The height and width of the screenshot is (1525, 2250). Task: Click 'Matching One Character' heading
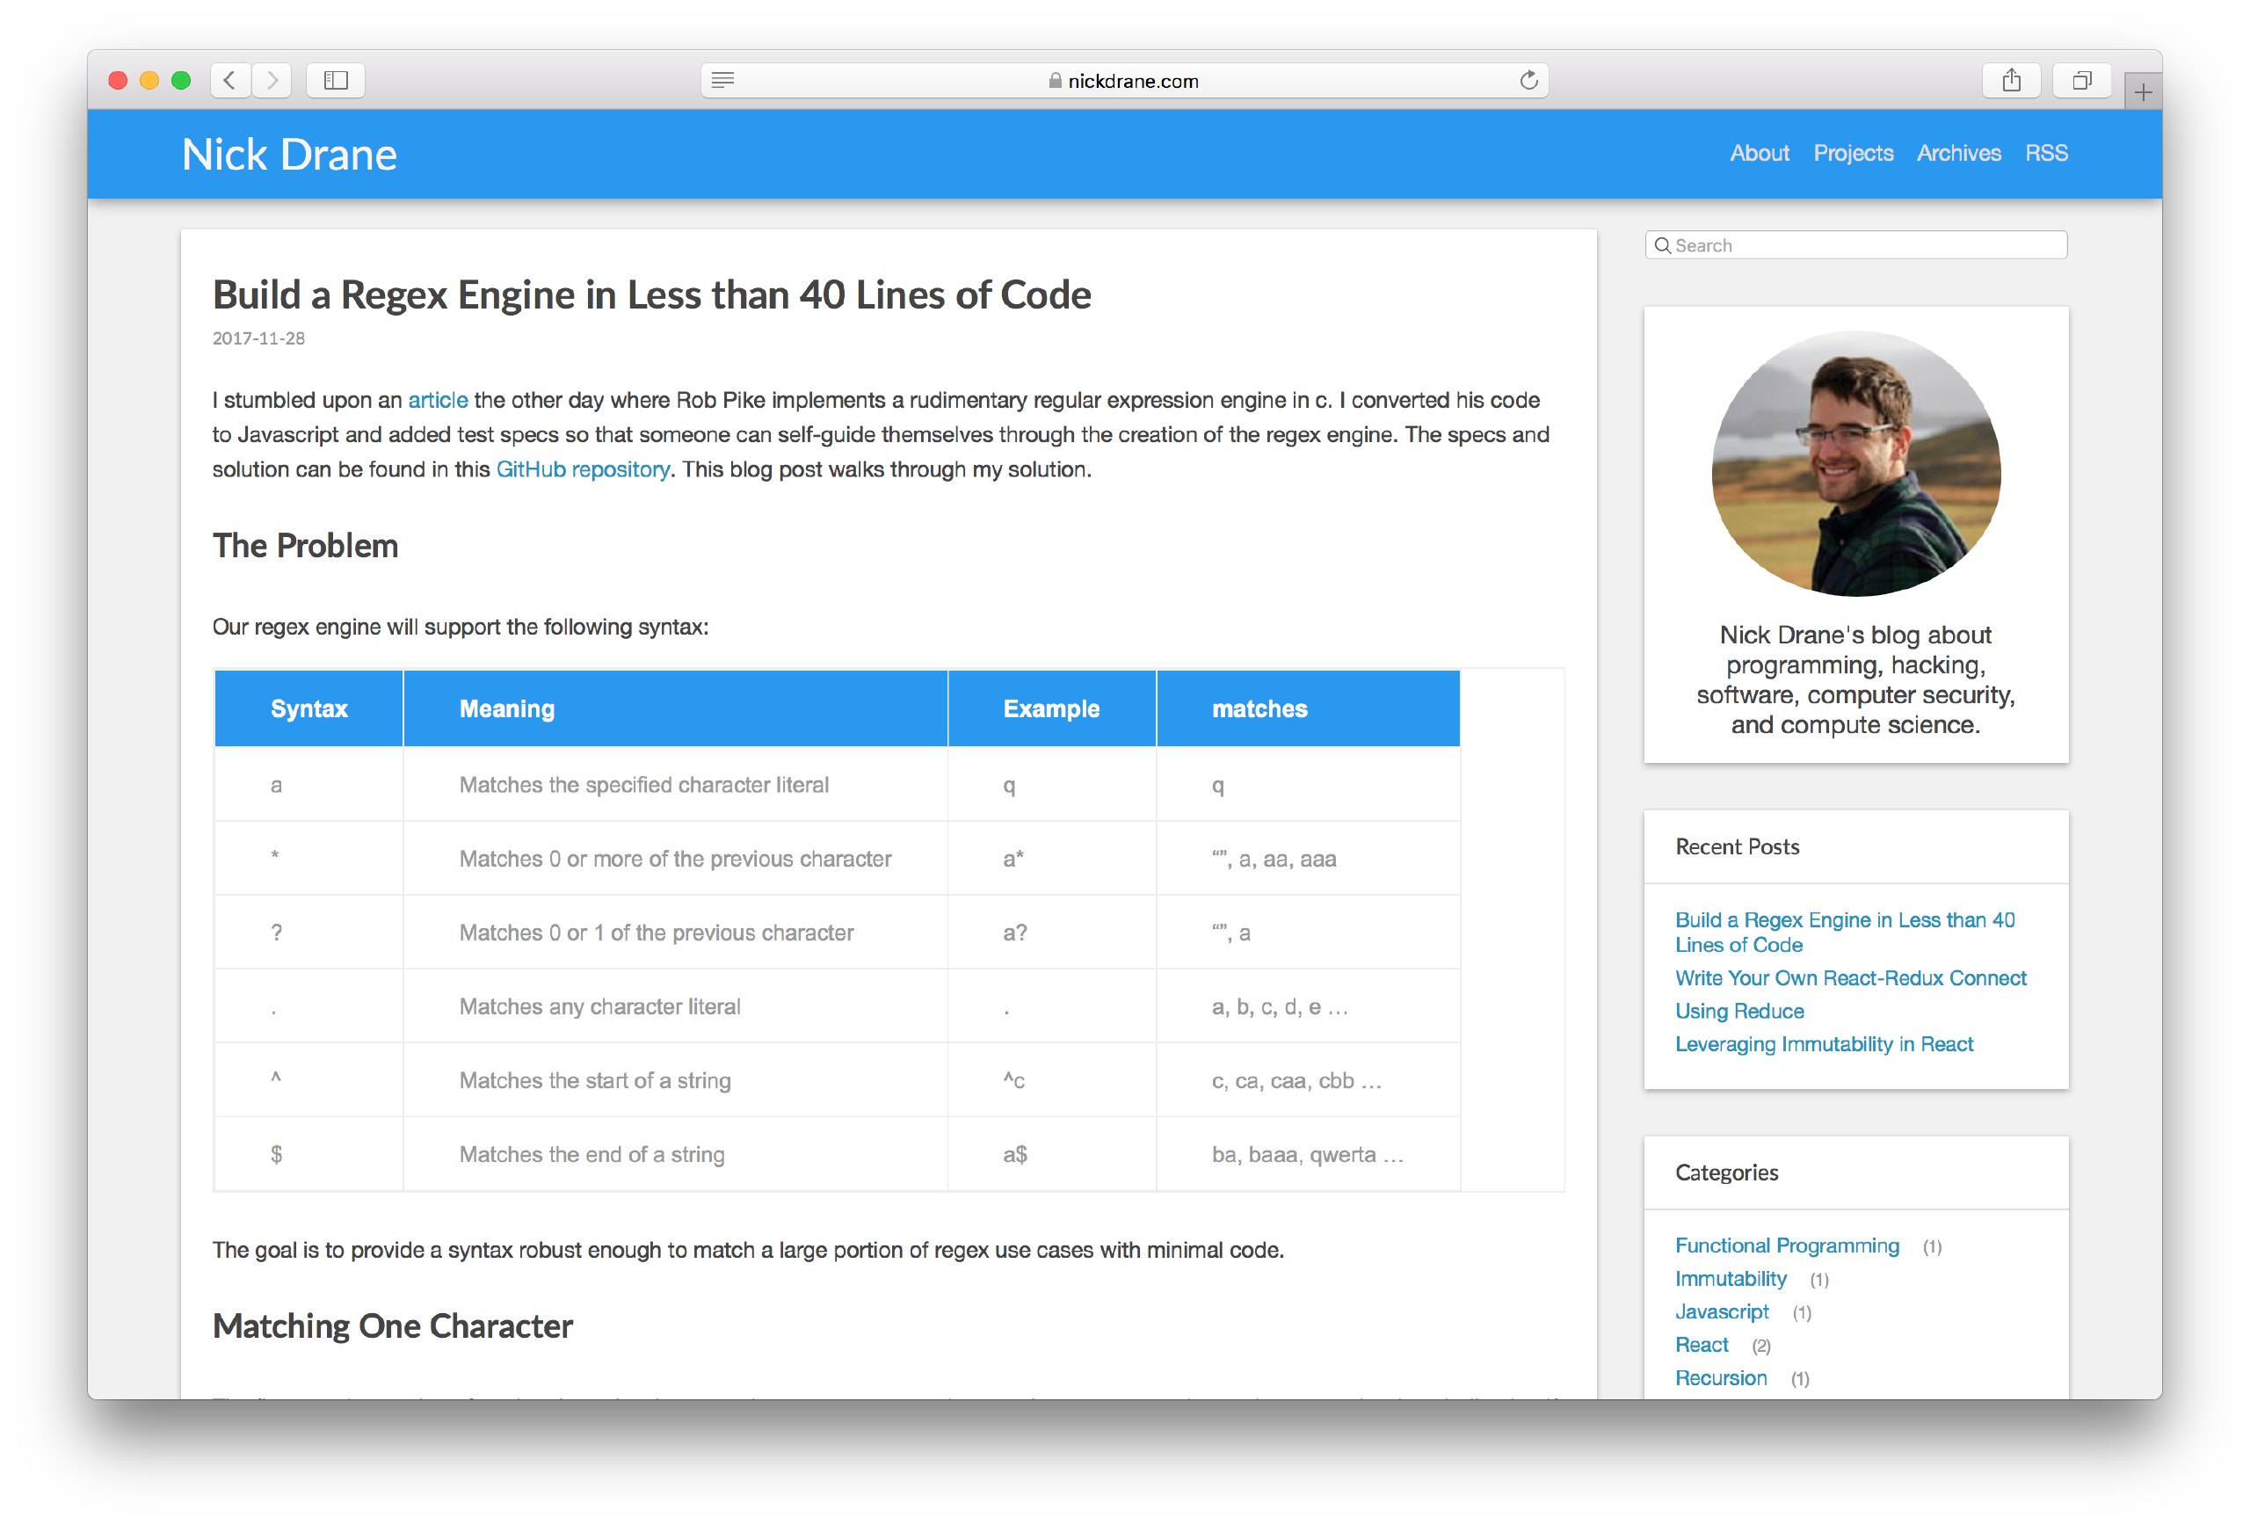coord(392,1326)
